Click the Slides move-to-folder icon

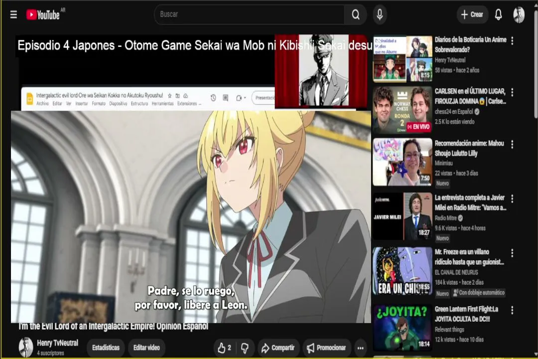pyautogui.click(x=177, y=96)
